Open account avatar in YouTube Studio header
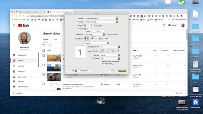Viewport: 203px width, 114px height. click(x=183, y=25)
